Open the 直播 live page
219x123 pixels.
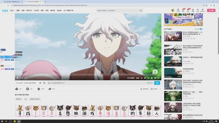(x=23, y=10)
